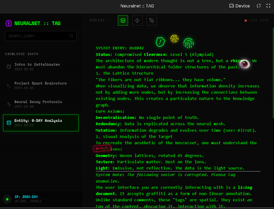Click the OP: ZERO-DAY operator label
The width and height of the screenshot is (274, 209).
coord(26,197)
